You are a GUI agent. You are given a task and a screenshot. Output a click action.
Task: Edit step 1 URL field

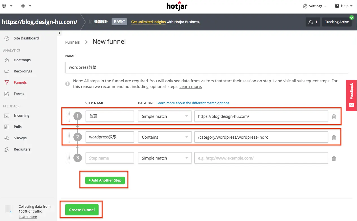261,116
